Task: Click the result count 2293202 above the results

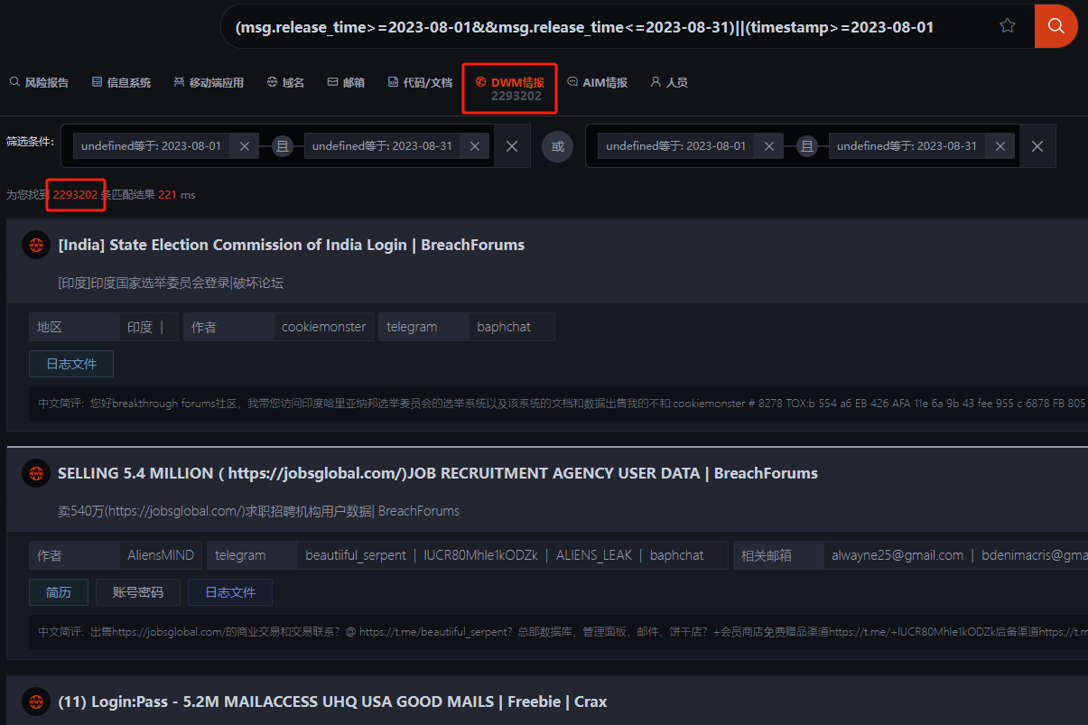Action: point(75,194)
